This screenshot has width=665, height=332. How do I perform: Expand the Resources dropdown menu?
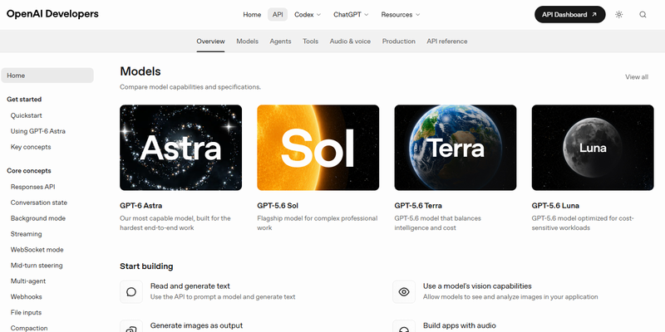[x=401, y=14]
